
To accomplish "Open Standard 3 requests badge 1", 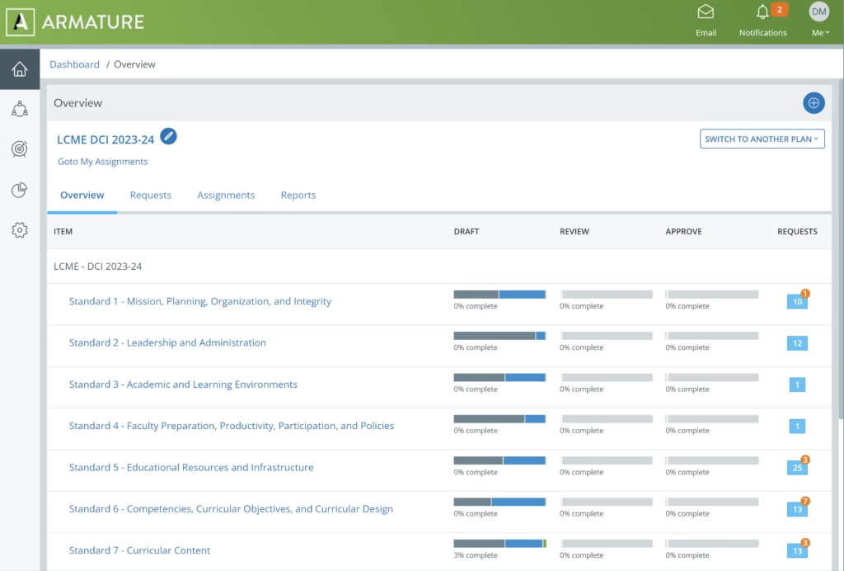I will point(797,385).
